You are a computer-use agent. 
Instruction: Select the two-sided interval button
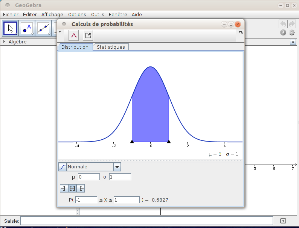(x=72, y=188)
